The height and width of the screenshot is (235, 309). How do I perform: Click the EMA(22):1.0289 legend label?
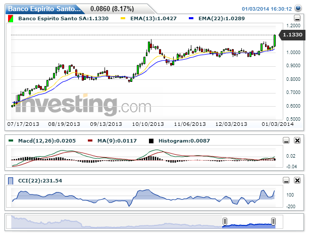tap(222, 19)
